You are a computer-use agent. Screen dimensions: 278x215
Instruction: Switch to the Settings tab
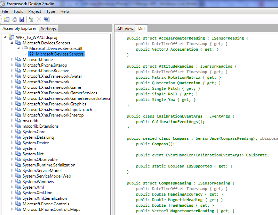(48, 29)
